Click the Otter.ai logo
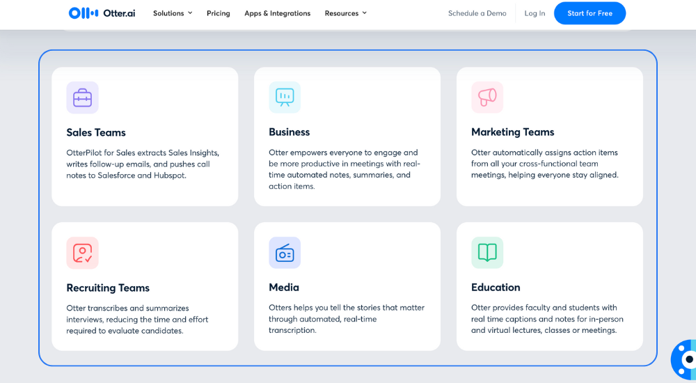 coord(102,13)
